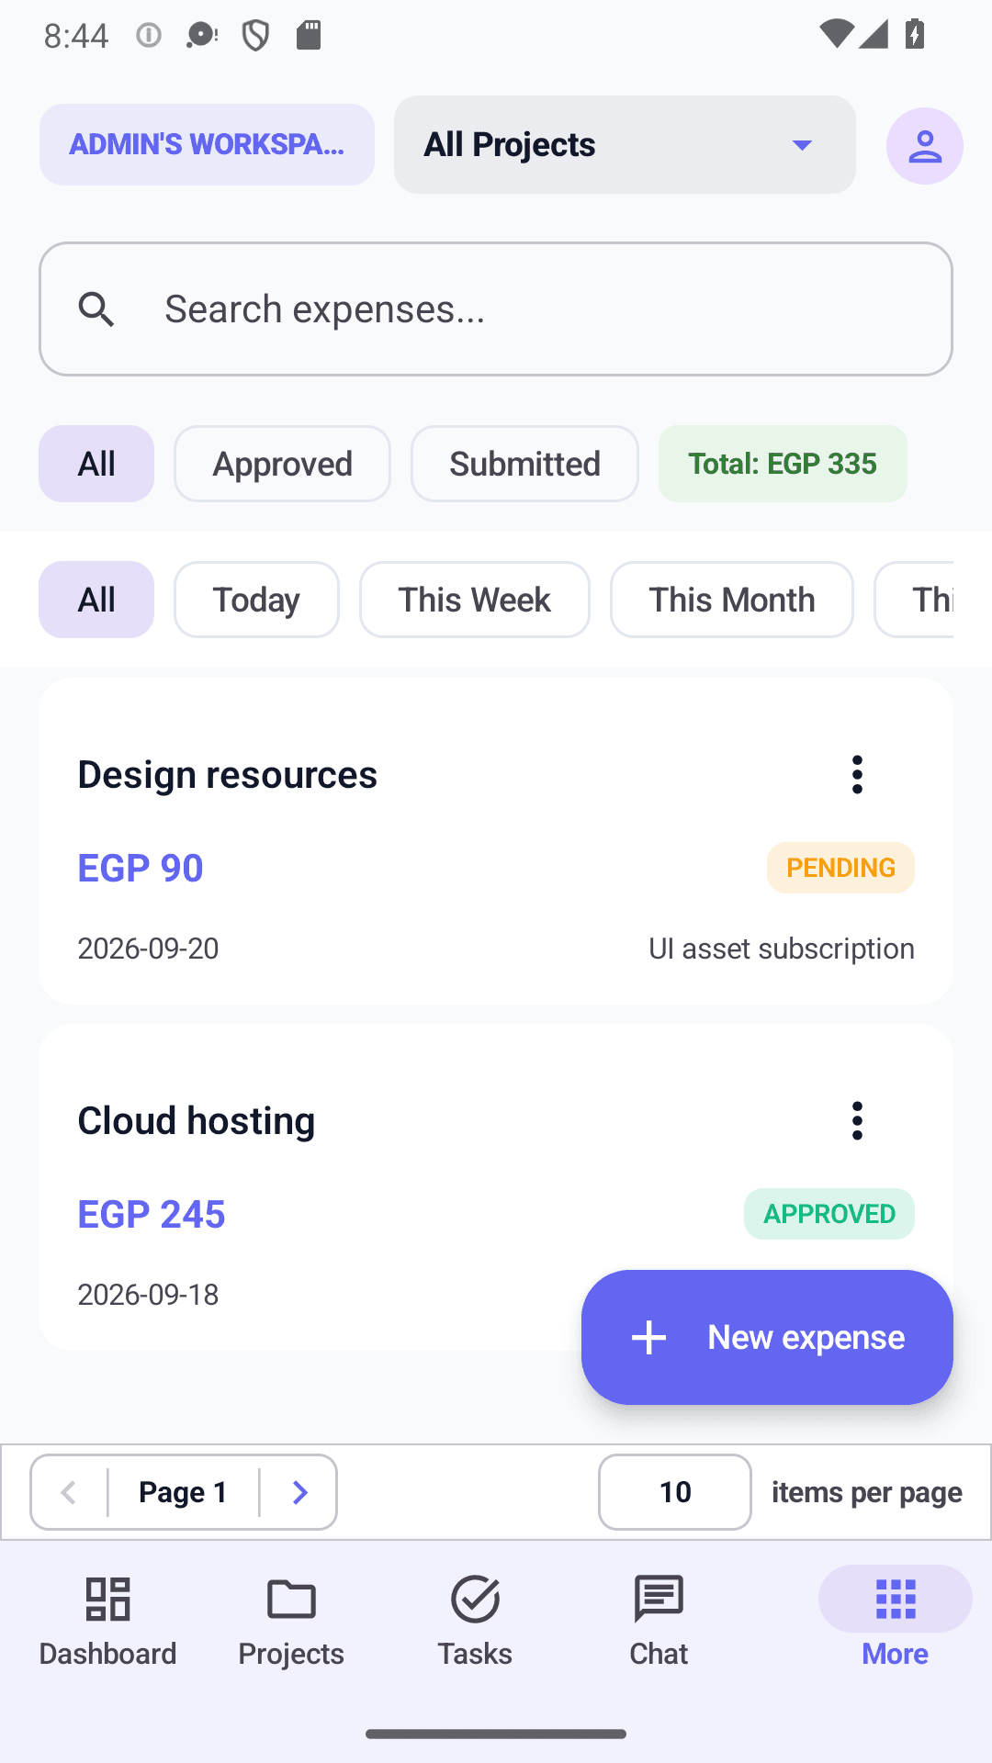This screenshot has height=1763, width=992.
Task: Open the Design resources expense card
Action: pos(496,841)
